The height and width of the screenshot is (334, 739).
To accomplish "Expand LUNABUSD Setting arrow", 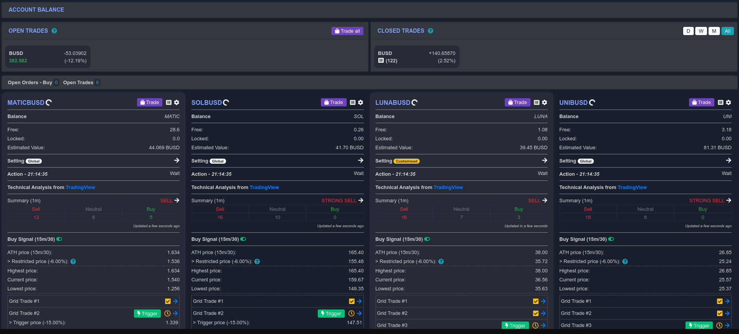I will [x=545, y=160].
